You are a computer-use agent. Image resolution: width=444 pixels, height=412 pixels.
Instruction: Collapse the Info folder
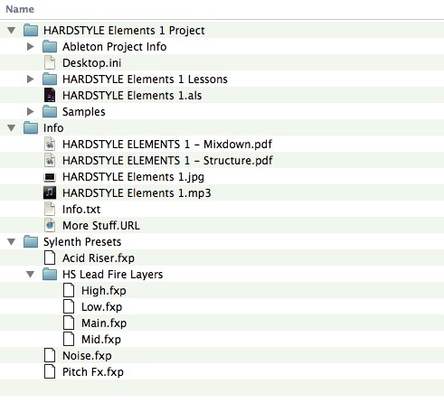pos(12,127)
